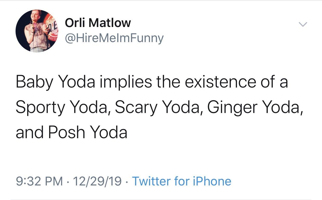The height and width of the screenshot is (200, 322).
Task: Open the @HireMeImFunny handle
Action: point(114,37)
